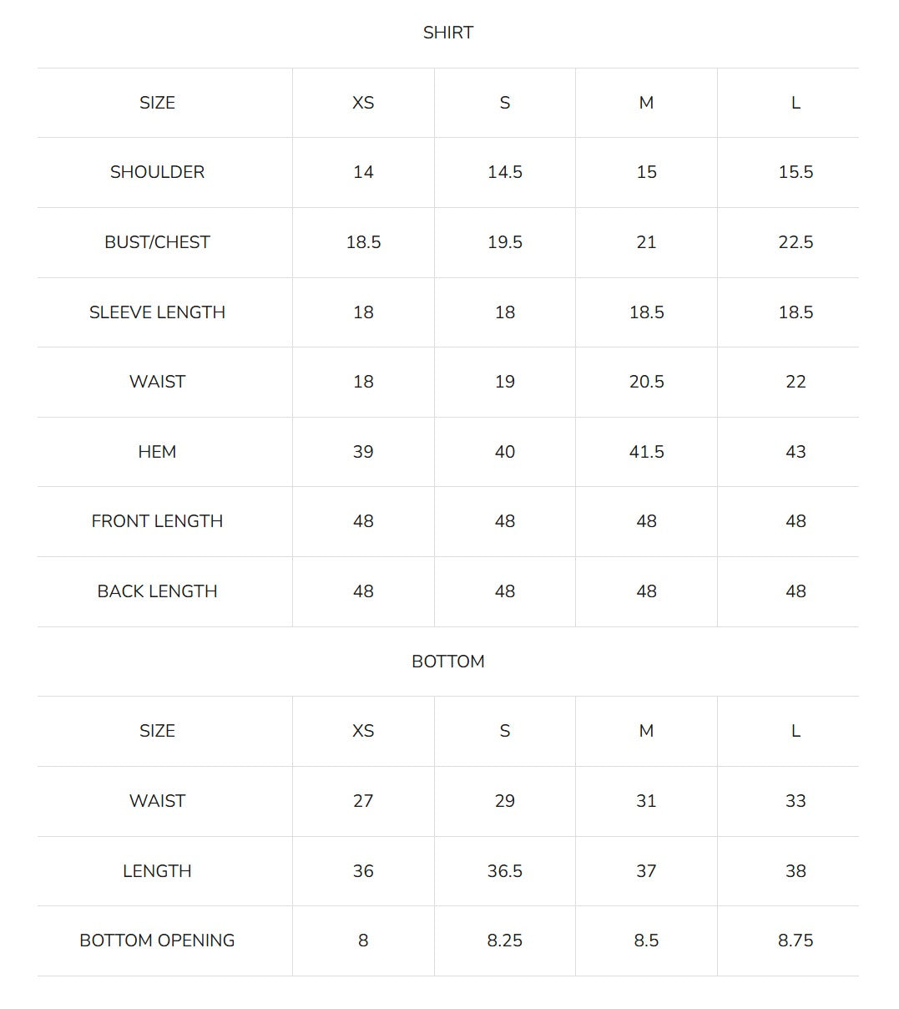This screenshot has height=1009, width=899.
Task: Click the BACK LENGTH row label
Action: pos(157,591)
